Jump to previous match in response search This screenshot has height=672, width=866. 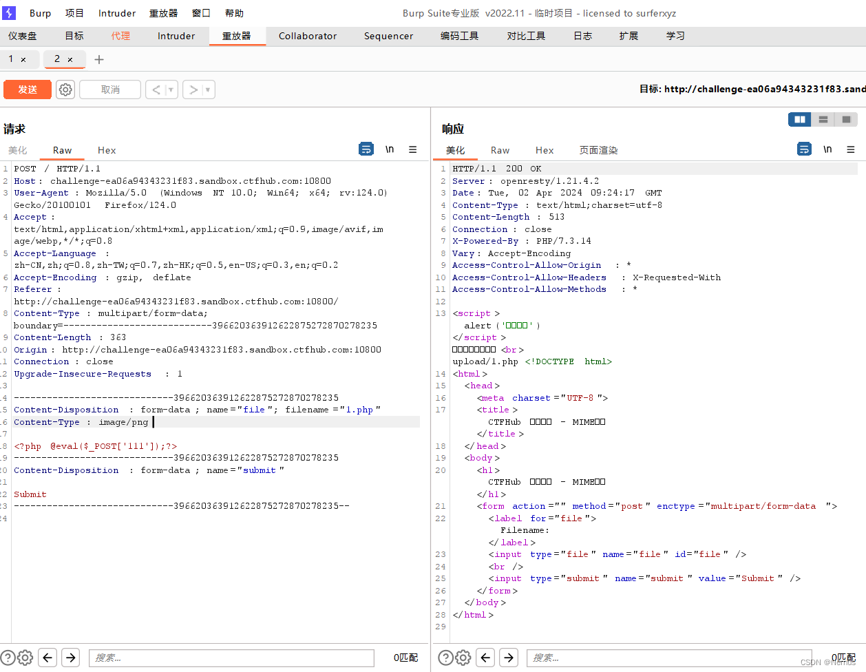coord(485,658)
